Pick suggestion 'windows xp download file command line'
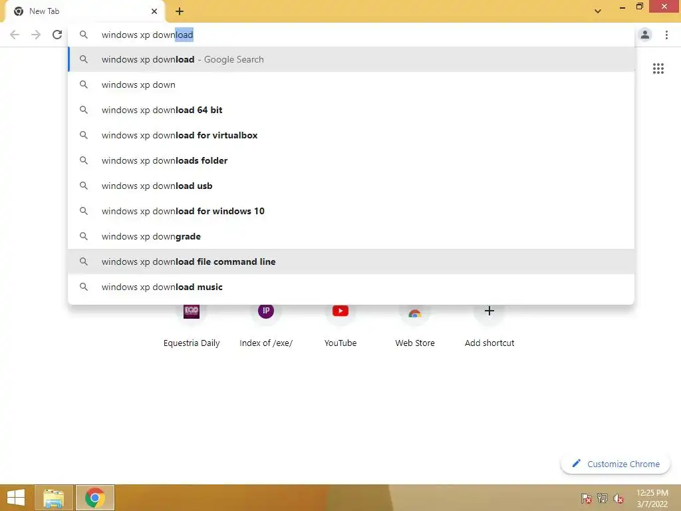 pos(351,261)
